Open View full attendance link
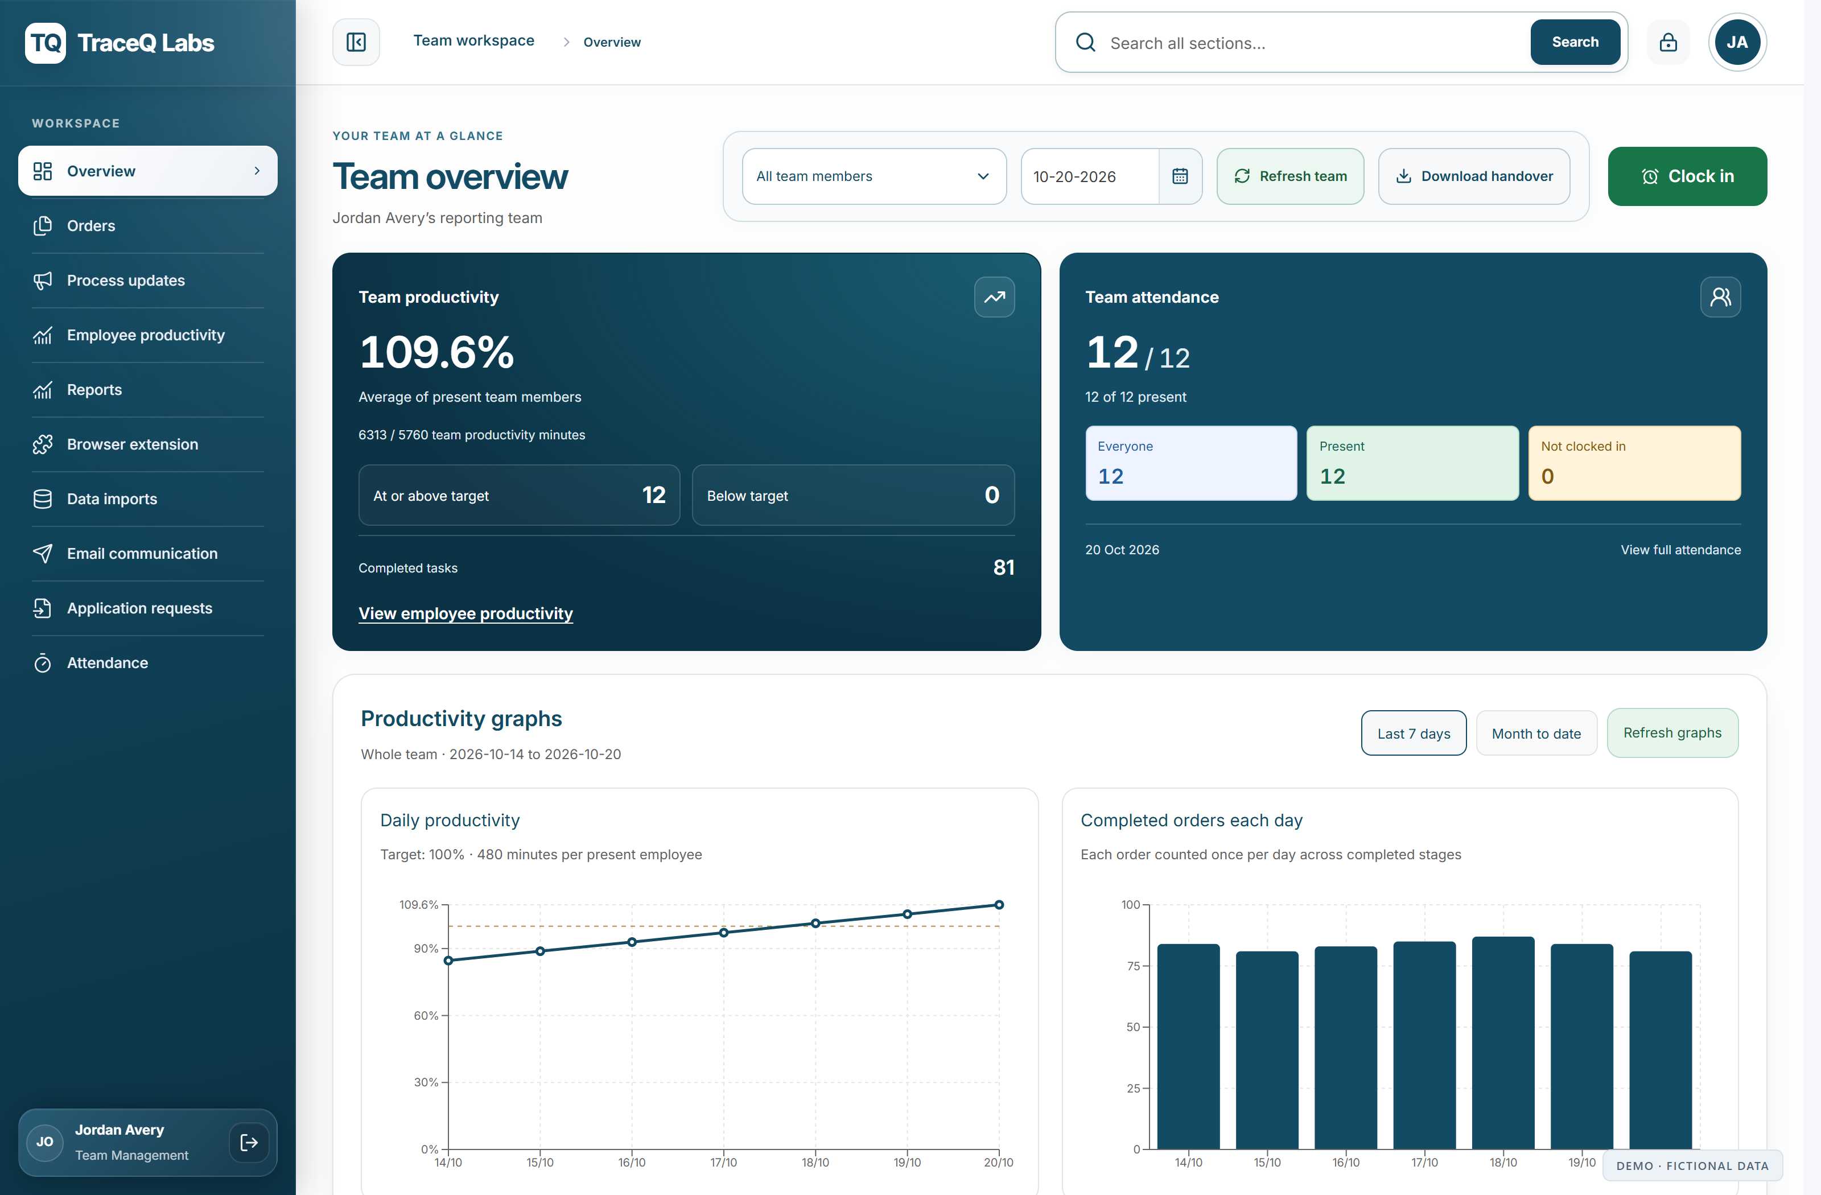 1680,550
